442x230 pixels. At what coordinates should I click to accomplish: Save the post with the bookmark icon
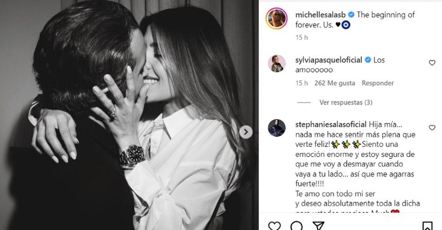pyautogui.click(x=427, y=225)
